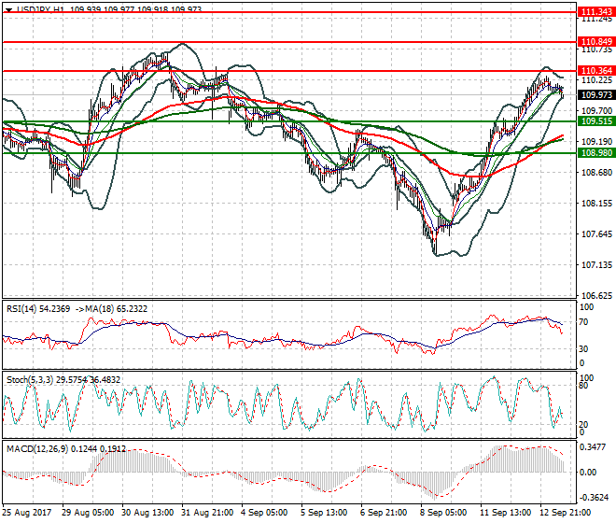Select the 110.849 red price label
616x523 pixels.
click(596, 42)
